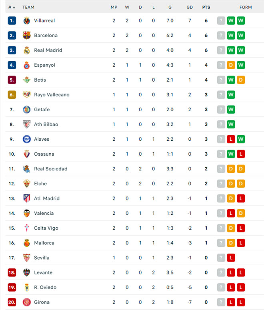Click the Atl. Madrid club badge
264x310 pixels.
(x=27, y=198)
